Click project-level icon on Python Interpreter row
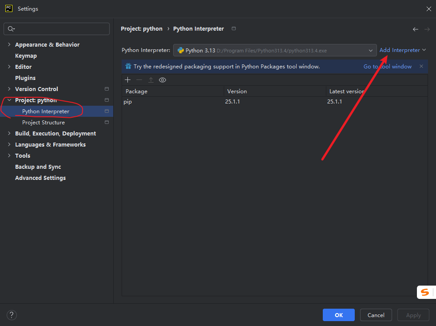This screenshot has height=326, width=436. pyautogui.click(x=107, y=111)
